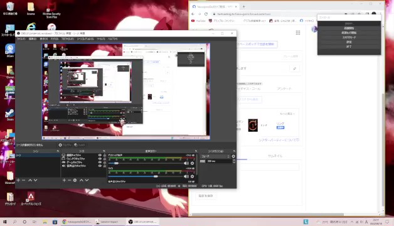Pop out the Audio Mixer dock
This screenshot has height=226, width=394.
click(x=196, y=151)
